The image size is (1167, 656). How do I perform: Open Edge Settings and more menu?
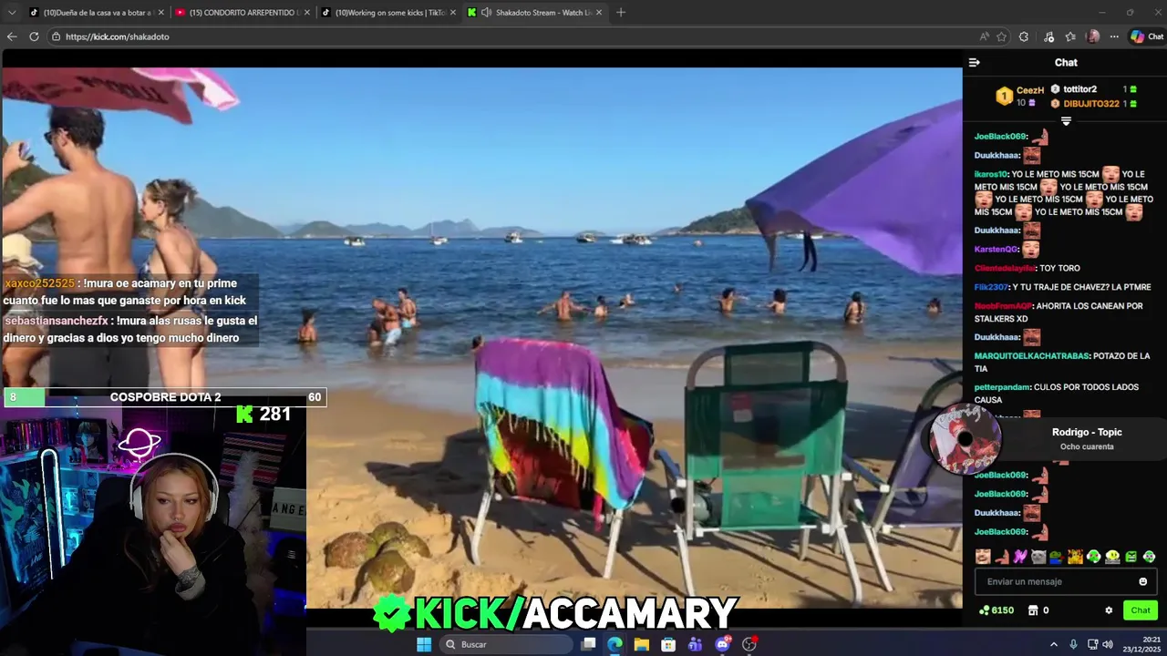1114,36
